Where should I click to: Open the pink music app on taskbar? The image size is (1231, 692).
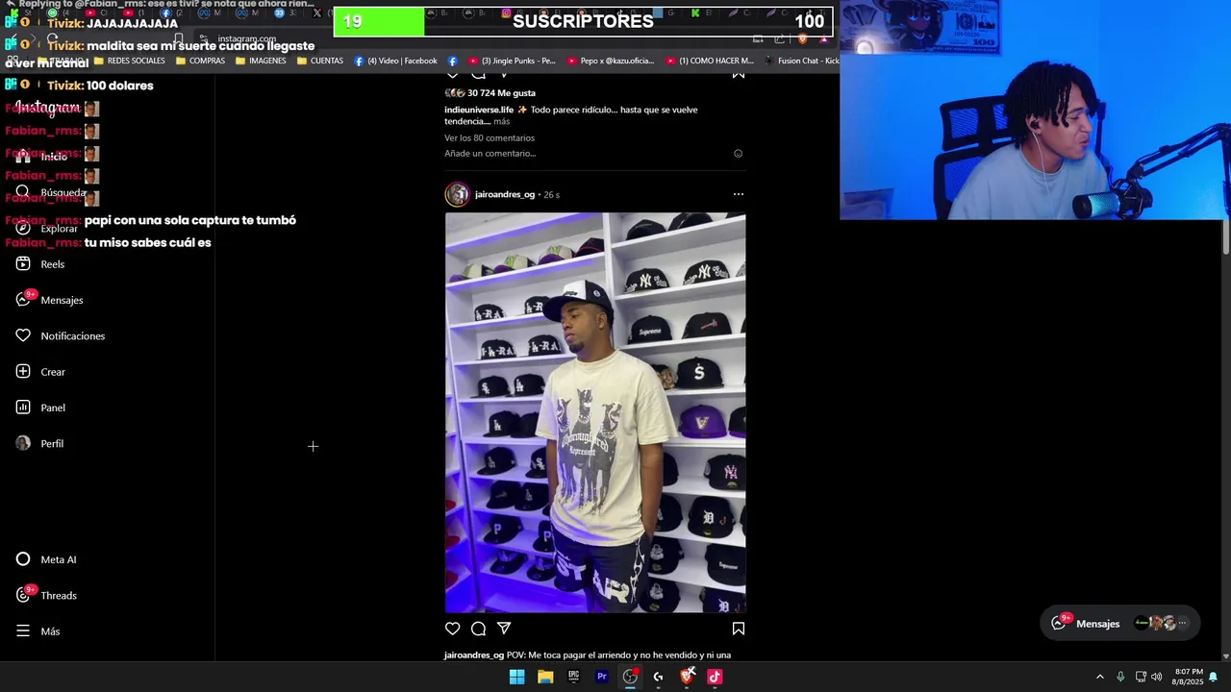(715, 677)
